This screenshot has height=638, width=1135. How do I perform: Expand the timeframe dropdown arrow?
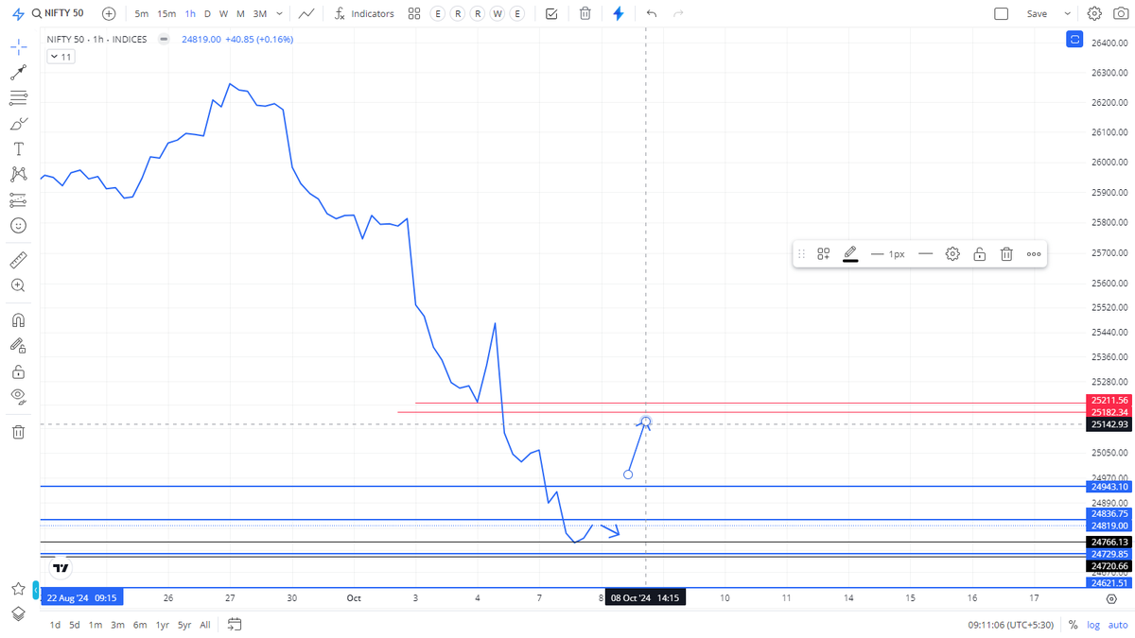point(280,14)
